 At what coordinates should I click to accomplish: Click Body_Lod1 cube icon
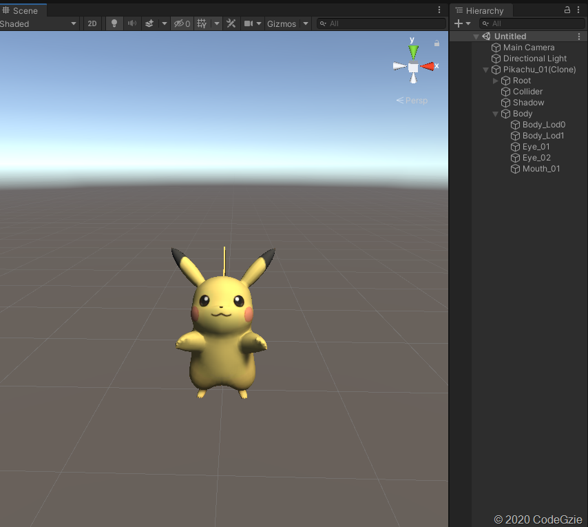516,136
